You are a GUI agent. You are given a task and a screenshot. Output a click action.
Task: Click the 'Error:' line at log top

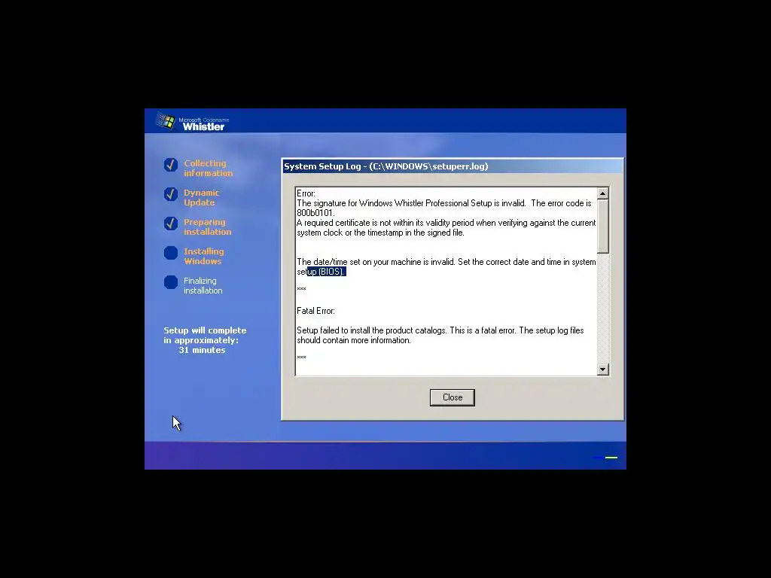(306, 193)
